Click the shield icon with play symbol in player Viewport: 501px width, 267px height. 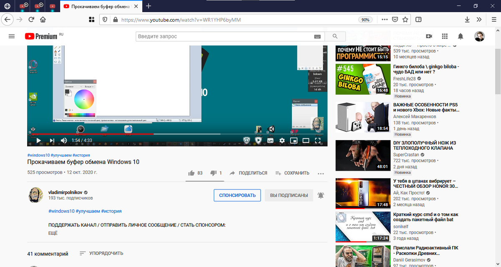(258, 141)
